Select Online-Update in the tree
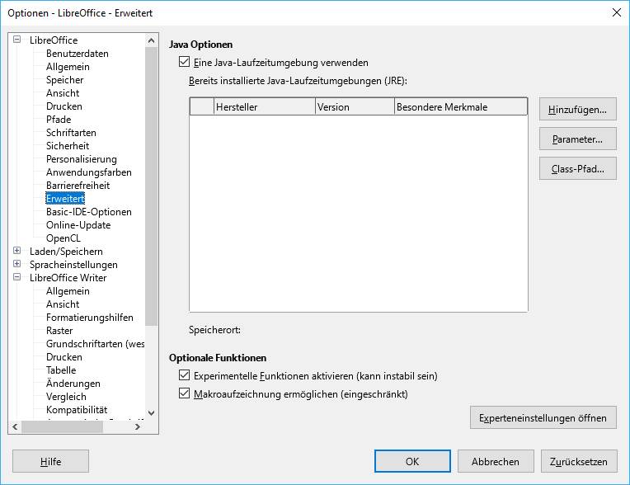Image resolution: width=630 pixels, height=485 pixels. 78,225
